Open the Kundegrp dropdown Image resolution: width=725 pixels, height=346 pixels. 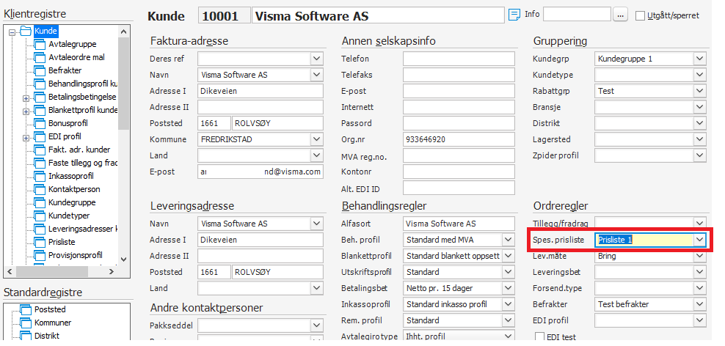699,59
